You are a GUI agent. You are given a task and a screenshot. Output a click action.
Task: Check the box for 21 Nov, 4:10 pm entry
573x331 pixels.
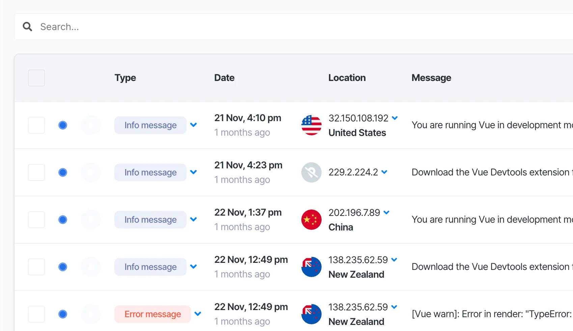36,125
